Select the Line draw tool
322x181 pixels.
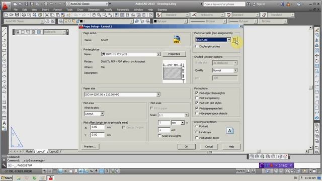coord(4,30)
